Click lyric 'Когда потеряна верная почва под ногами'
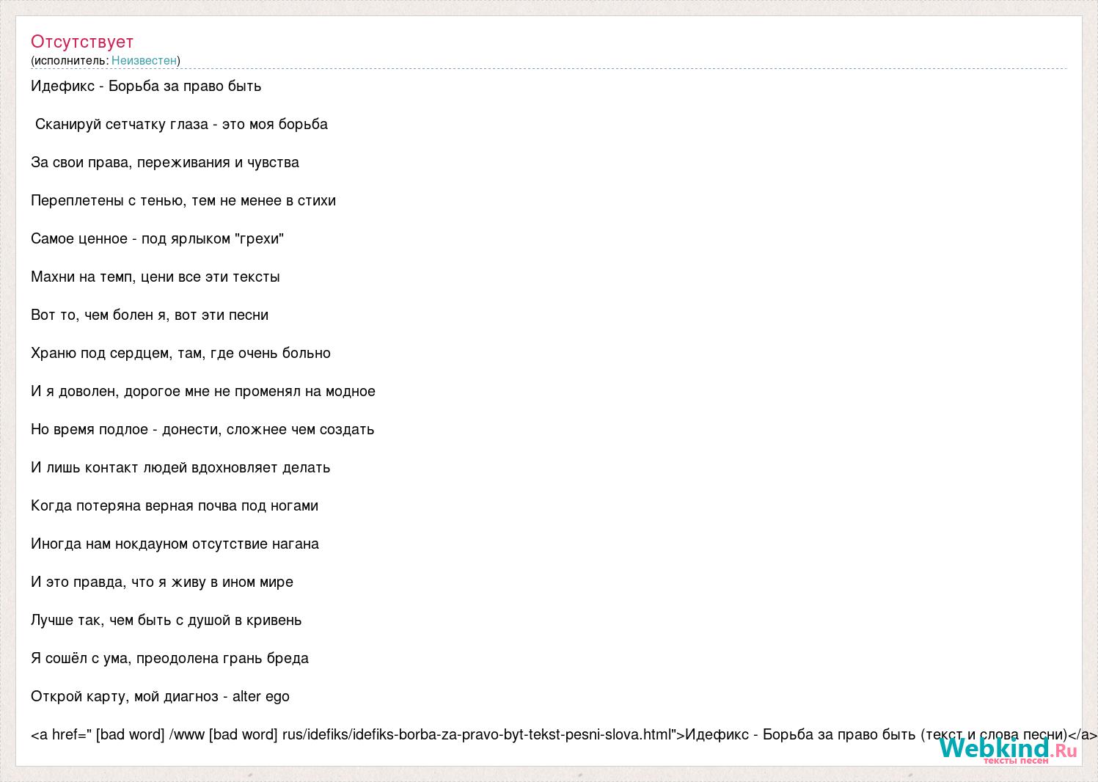1098x782 pixels. (175, 505)
